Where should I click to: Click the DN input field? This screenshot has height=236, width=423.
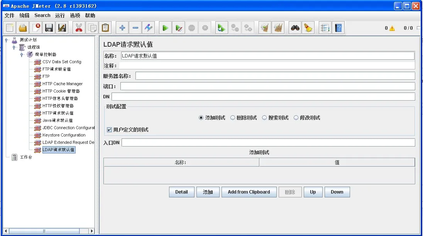tap(263, 96)
